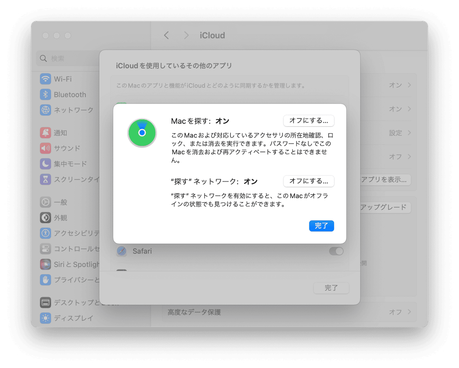Select the サウンド speaker icon

(x=46, y=148)
